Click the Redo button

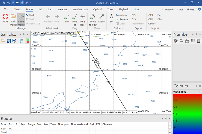(31, 19)
